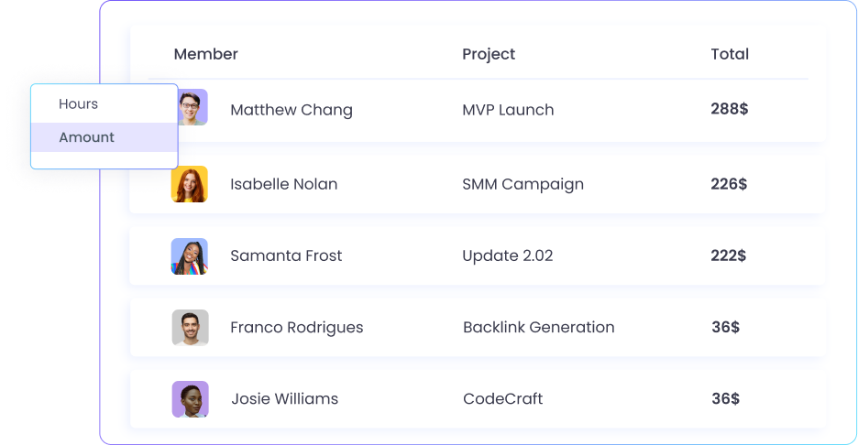Sort by Total column header
This screenshot has width=858, height=445.
pos(730,54)
